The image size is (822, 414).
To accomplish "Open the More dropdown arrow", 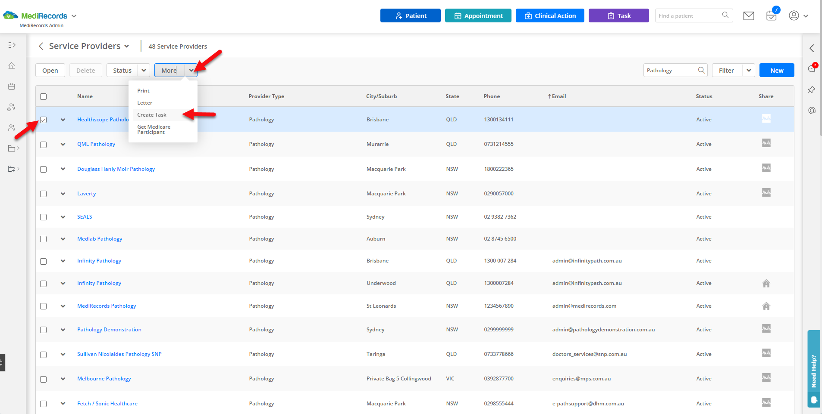I will point(191,70).
